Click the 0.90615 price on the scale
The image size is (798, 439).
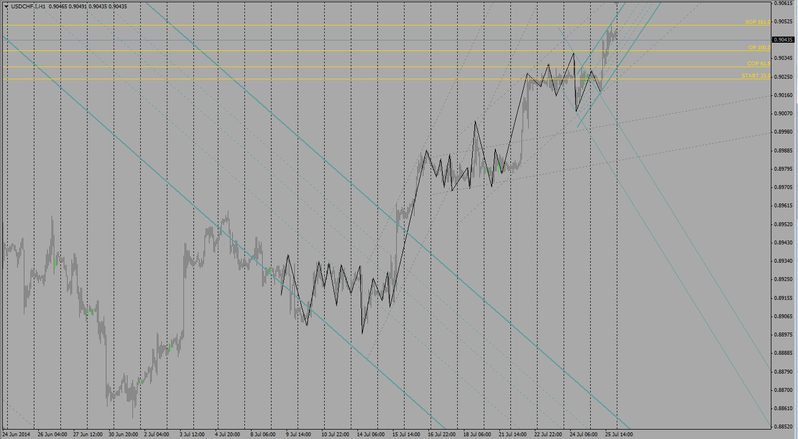coord(784,3)
